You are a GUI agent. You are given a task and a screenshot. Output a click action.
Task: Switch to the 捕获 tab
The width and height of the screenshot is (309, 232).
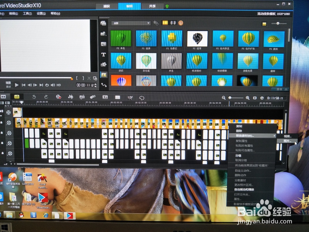coord(107,6)
